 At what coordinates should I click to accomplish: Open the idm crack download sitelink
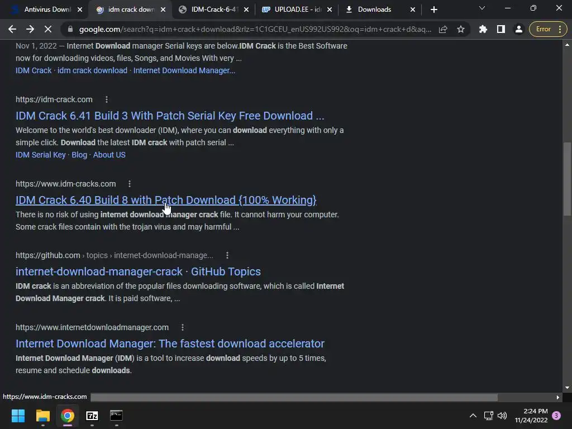point(92,70)
